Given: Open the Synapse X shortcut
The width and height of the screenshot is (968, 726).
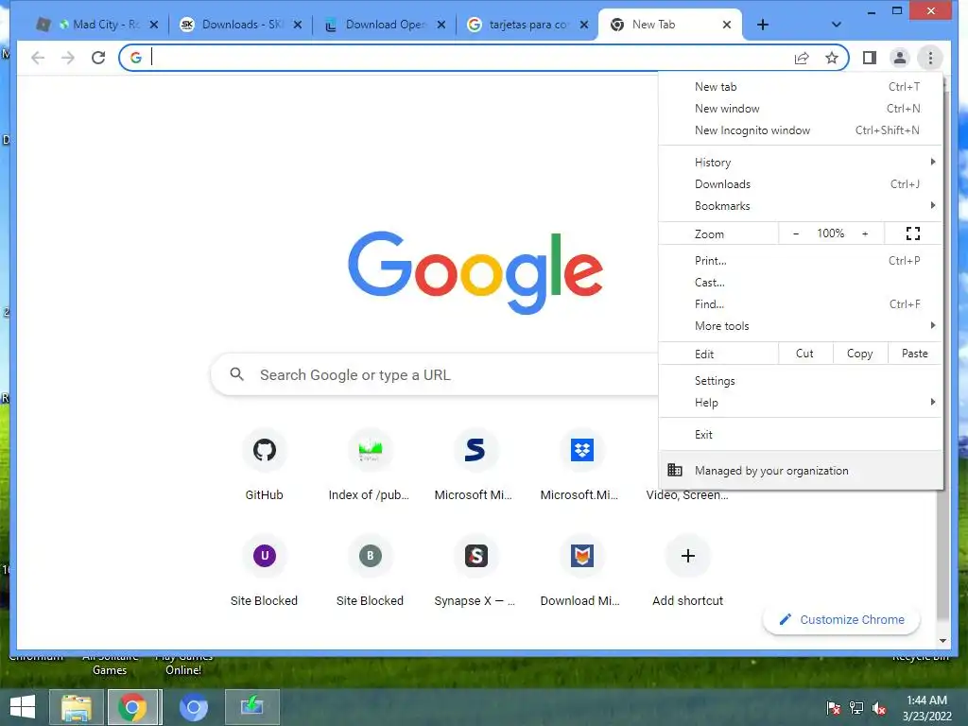Looking at the screenshot, I should click(475, 570).
